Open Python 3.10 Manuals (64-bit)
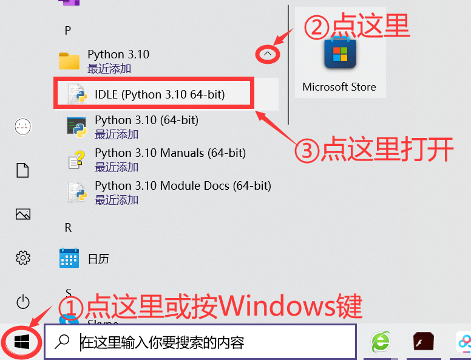 tap(166, 159)
